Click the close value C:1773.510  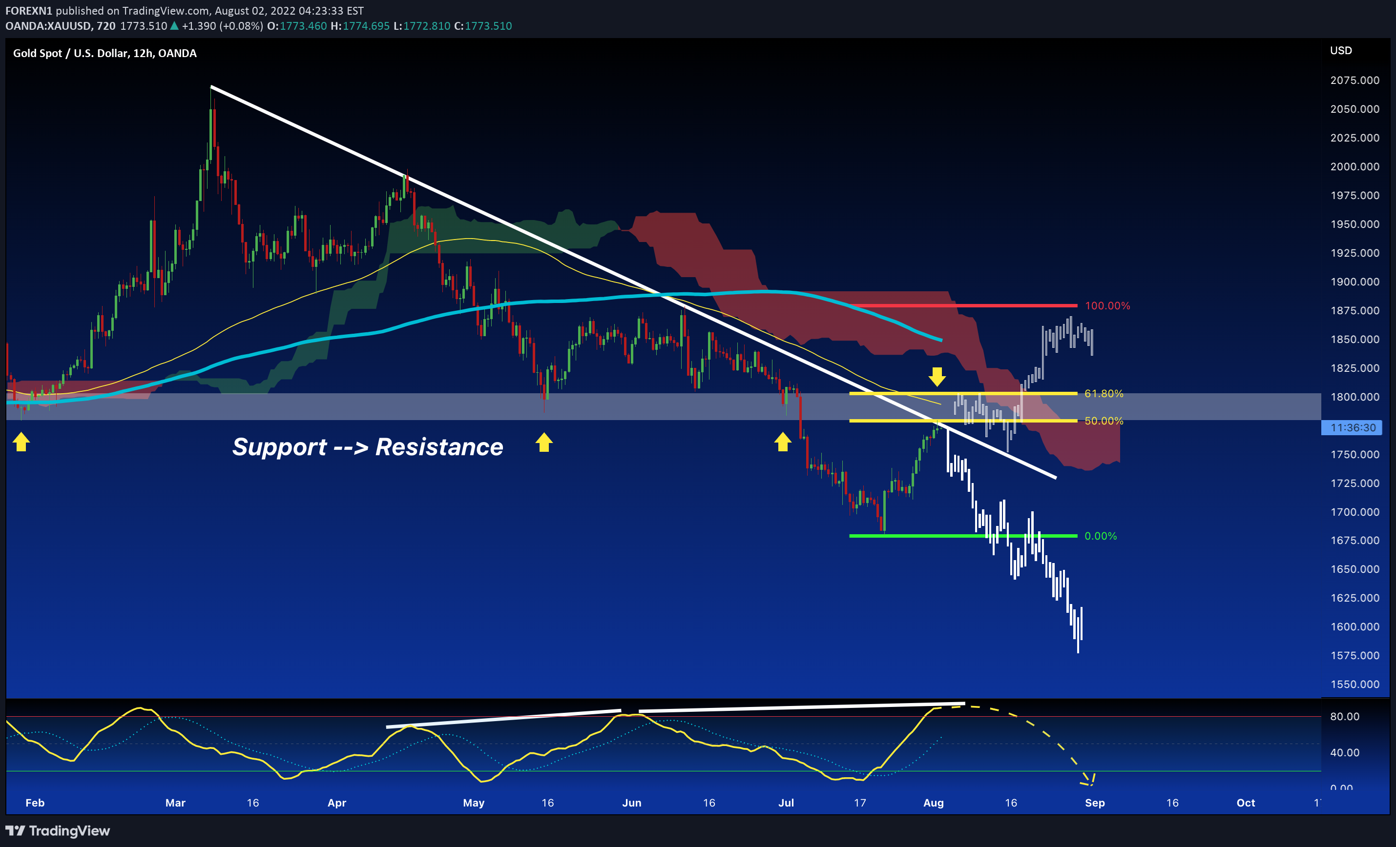pyautogui.click(x=483, y=26)
